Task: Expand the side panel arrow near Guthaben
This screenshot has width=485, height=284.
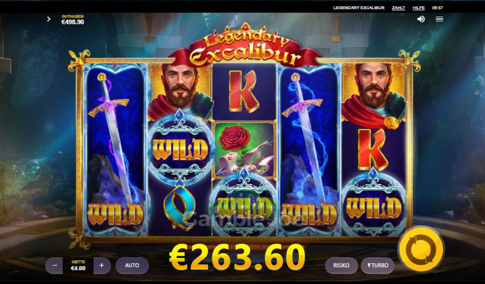Action: [49, 19]
